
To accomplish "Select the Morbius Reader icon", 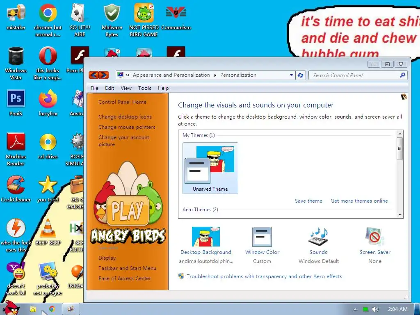I will coord(16,149).
